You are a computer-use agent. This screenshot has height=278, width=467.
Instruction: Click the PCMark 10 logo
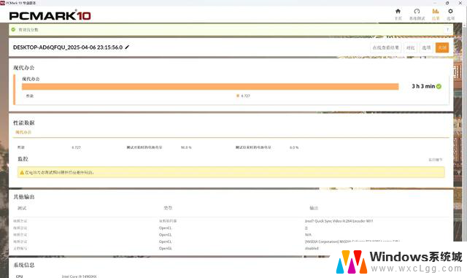[x=50, y=15]
